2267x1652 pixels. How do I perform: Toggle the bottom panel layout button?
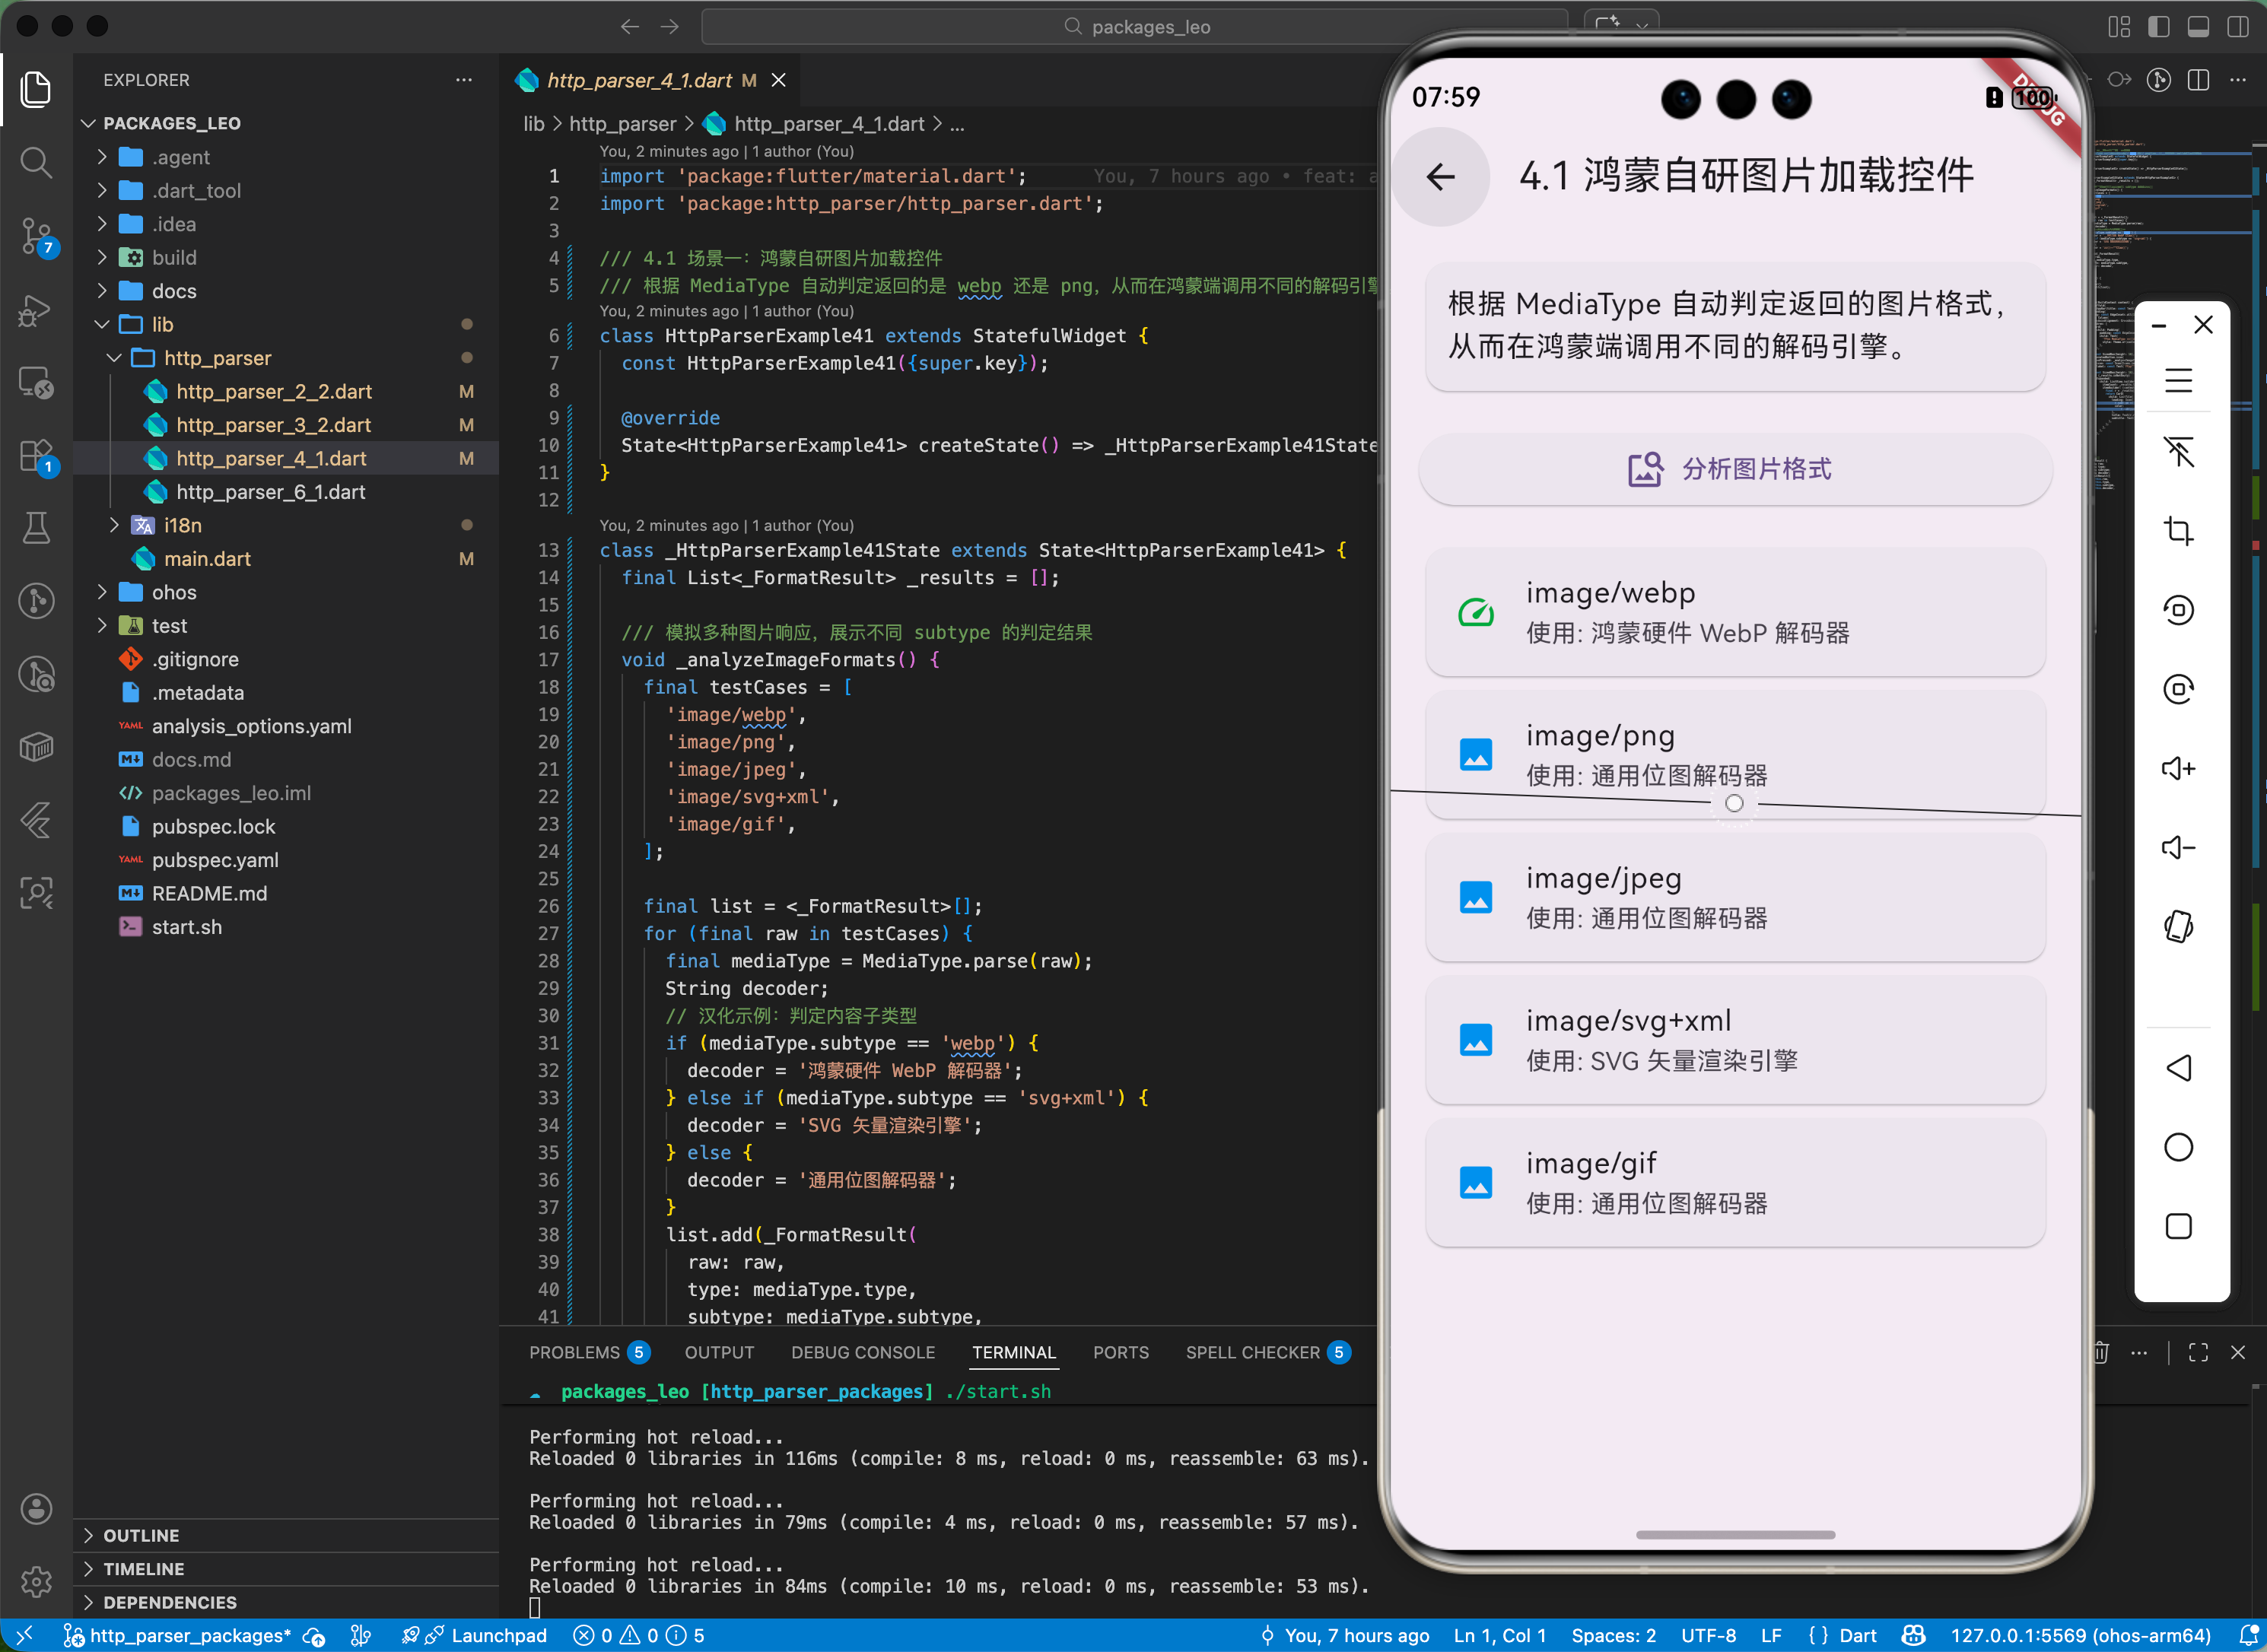[x=2197, y=27]
